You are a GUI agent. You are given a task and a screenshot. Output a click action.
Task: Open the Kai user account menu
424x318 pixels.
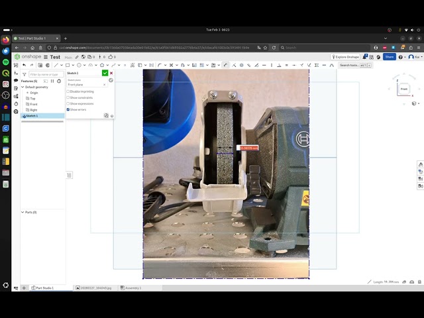pyautogui.click(x=415, y=57)
